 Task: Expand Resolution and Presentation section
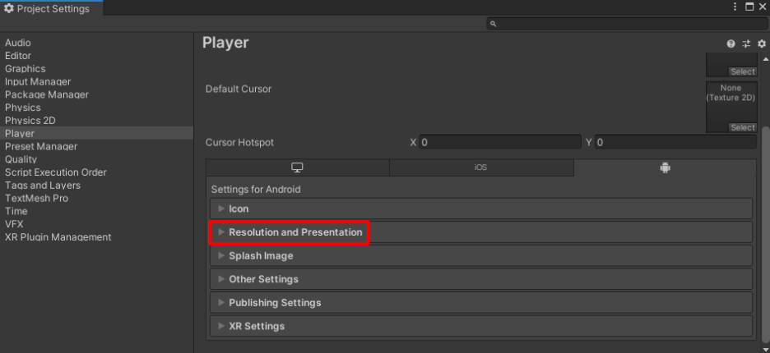point(481,232)
